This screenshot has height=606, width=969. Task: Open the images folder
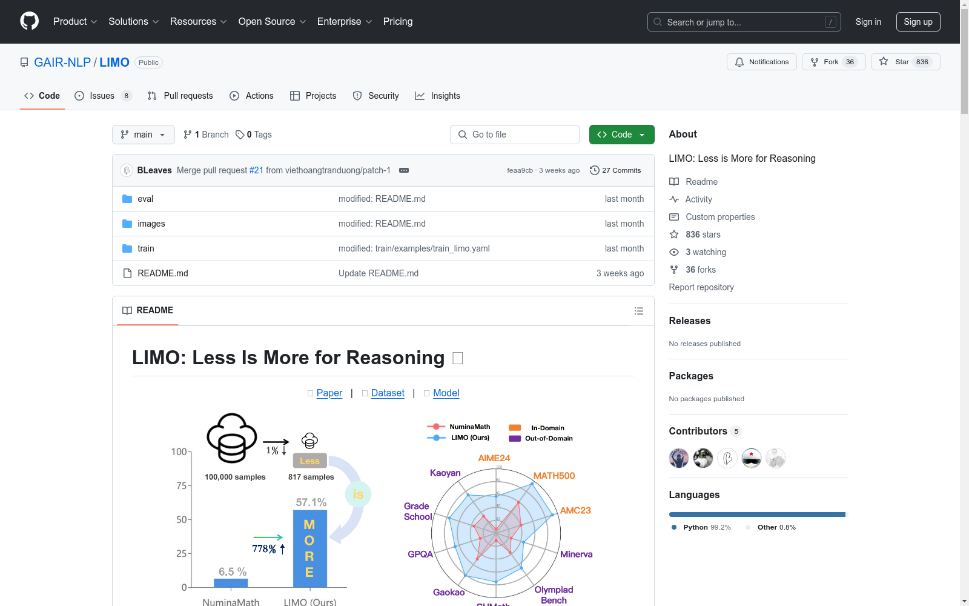(151, 224)
